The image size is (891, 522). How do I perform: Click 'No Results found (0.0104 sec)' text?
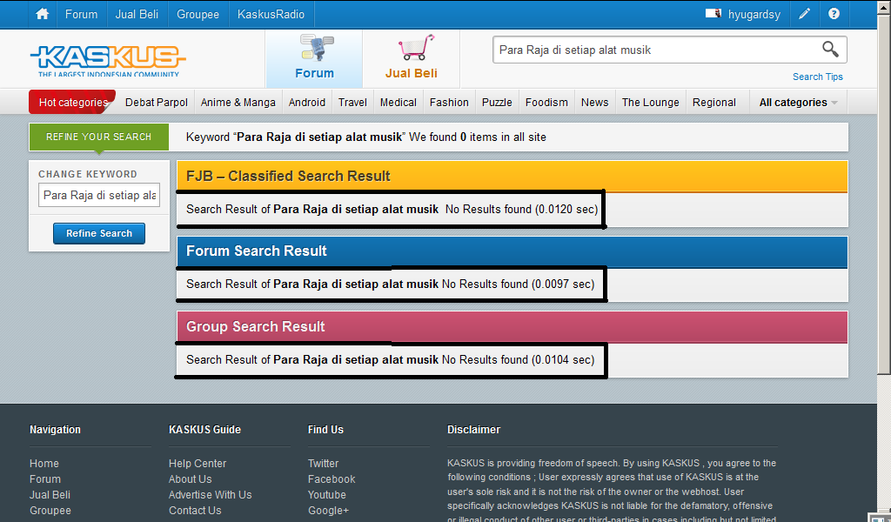click(x=519, y=359)
